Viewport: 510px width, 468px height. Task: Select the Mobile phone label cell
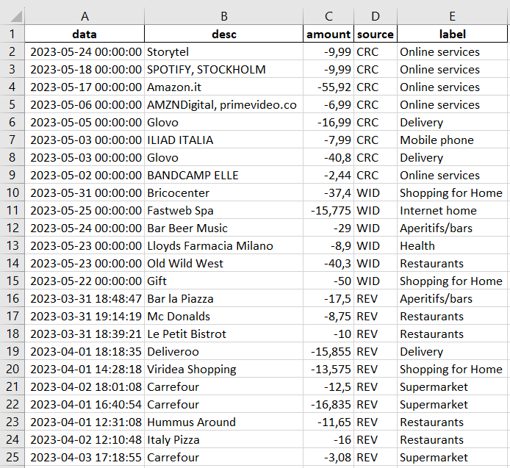click(452, 140)
